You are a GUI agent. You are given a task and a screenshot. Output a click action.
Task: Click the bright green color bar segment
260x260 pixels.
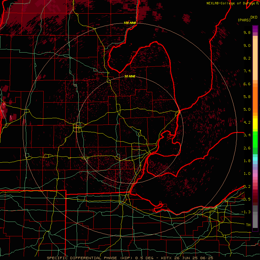[255, 140]
